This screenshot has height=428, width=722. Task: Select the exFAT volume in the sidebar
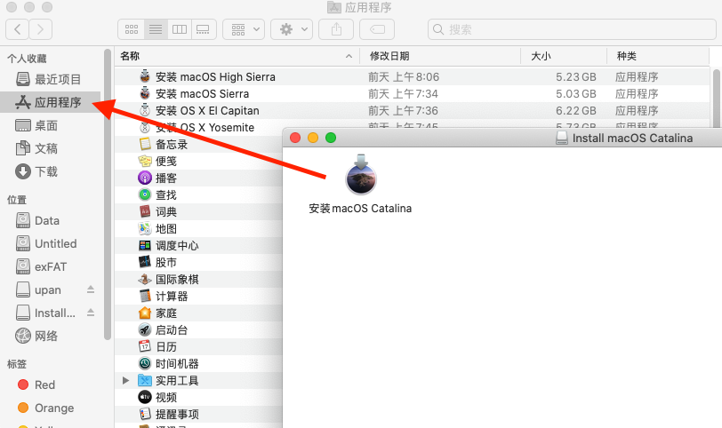[50, 266]
